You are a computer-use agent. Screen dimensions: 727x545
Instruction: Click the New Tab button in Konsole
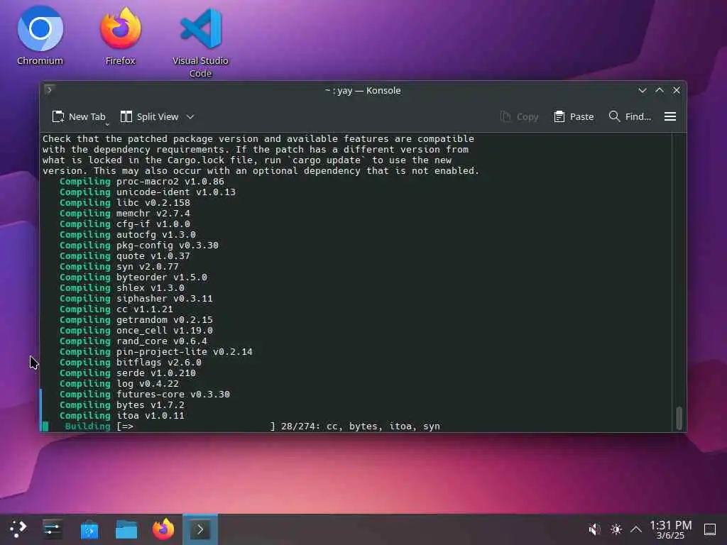pyautogui.click(x=79, y=117)
